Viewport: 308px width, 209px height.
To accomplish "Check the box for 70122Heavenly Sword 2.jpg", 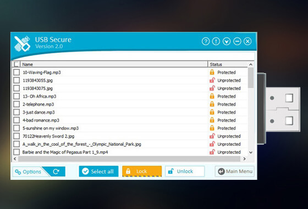I will click(16, 136).
